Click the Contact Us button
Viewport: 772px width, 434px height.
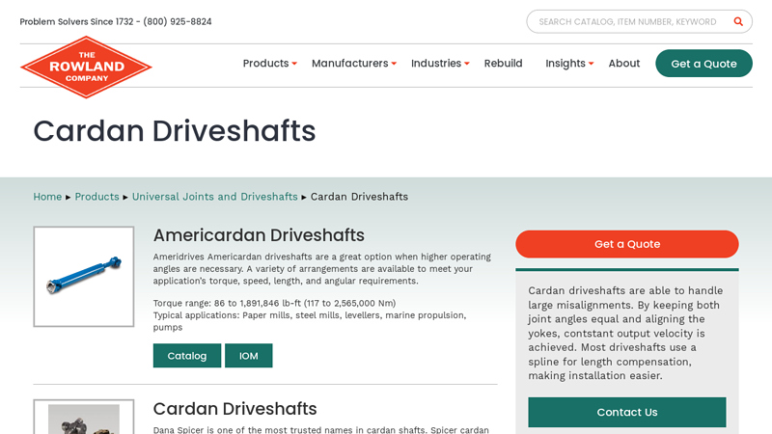pyautogui.click(x=626, y=413)
